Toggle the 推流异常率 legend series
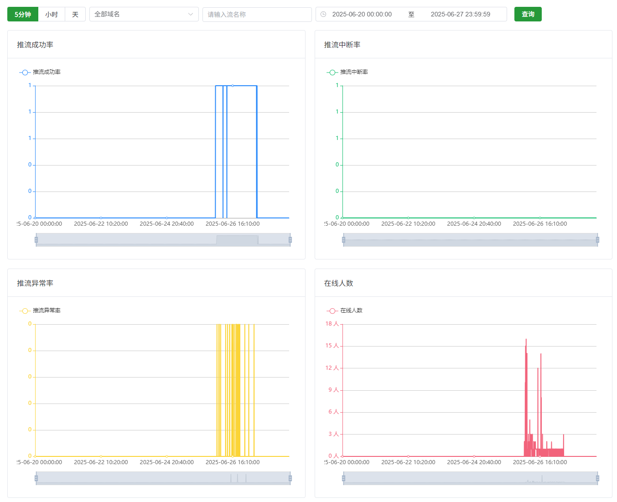Screen dimensions: 617x502 pyautogui.click(x=40, y=311)
